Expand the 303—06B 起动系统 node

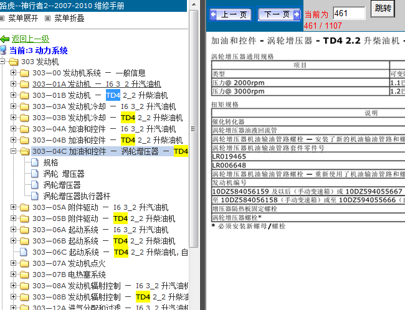point(13,240)
